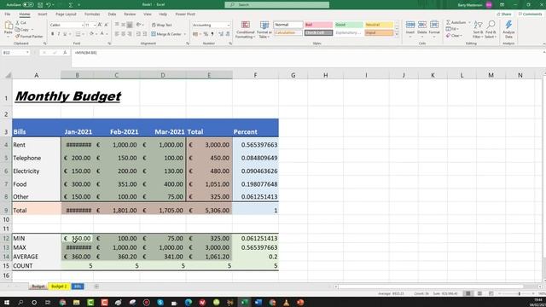
Task: Click the Paste clipboard icon
Action: tap(9, 26)
